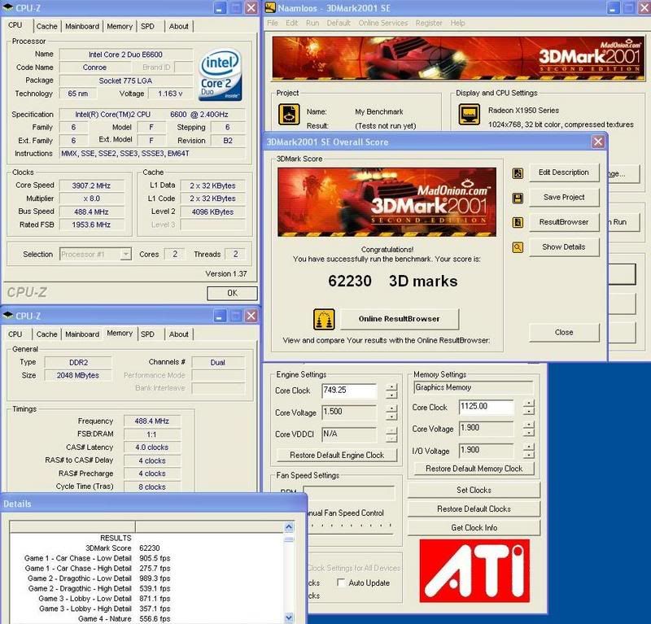Viewport: 651px width, 624px height.
Task: Open the Processor selection dropdown
Action: [125, 254]
